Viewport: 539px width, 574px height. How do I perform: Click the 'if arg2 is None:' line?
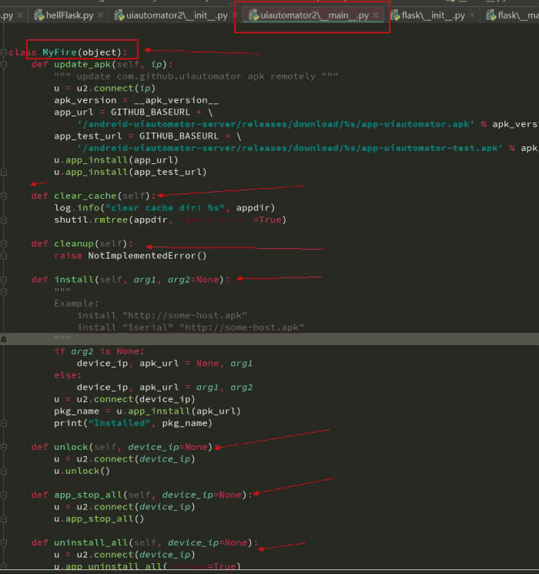click(x=99, y=351)
